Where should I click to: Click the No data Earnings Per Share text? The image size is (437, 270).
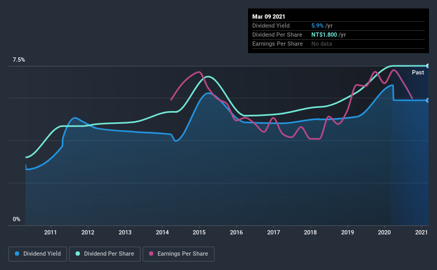tap(321, 44)
